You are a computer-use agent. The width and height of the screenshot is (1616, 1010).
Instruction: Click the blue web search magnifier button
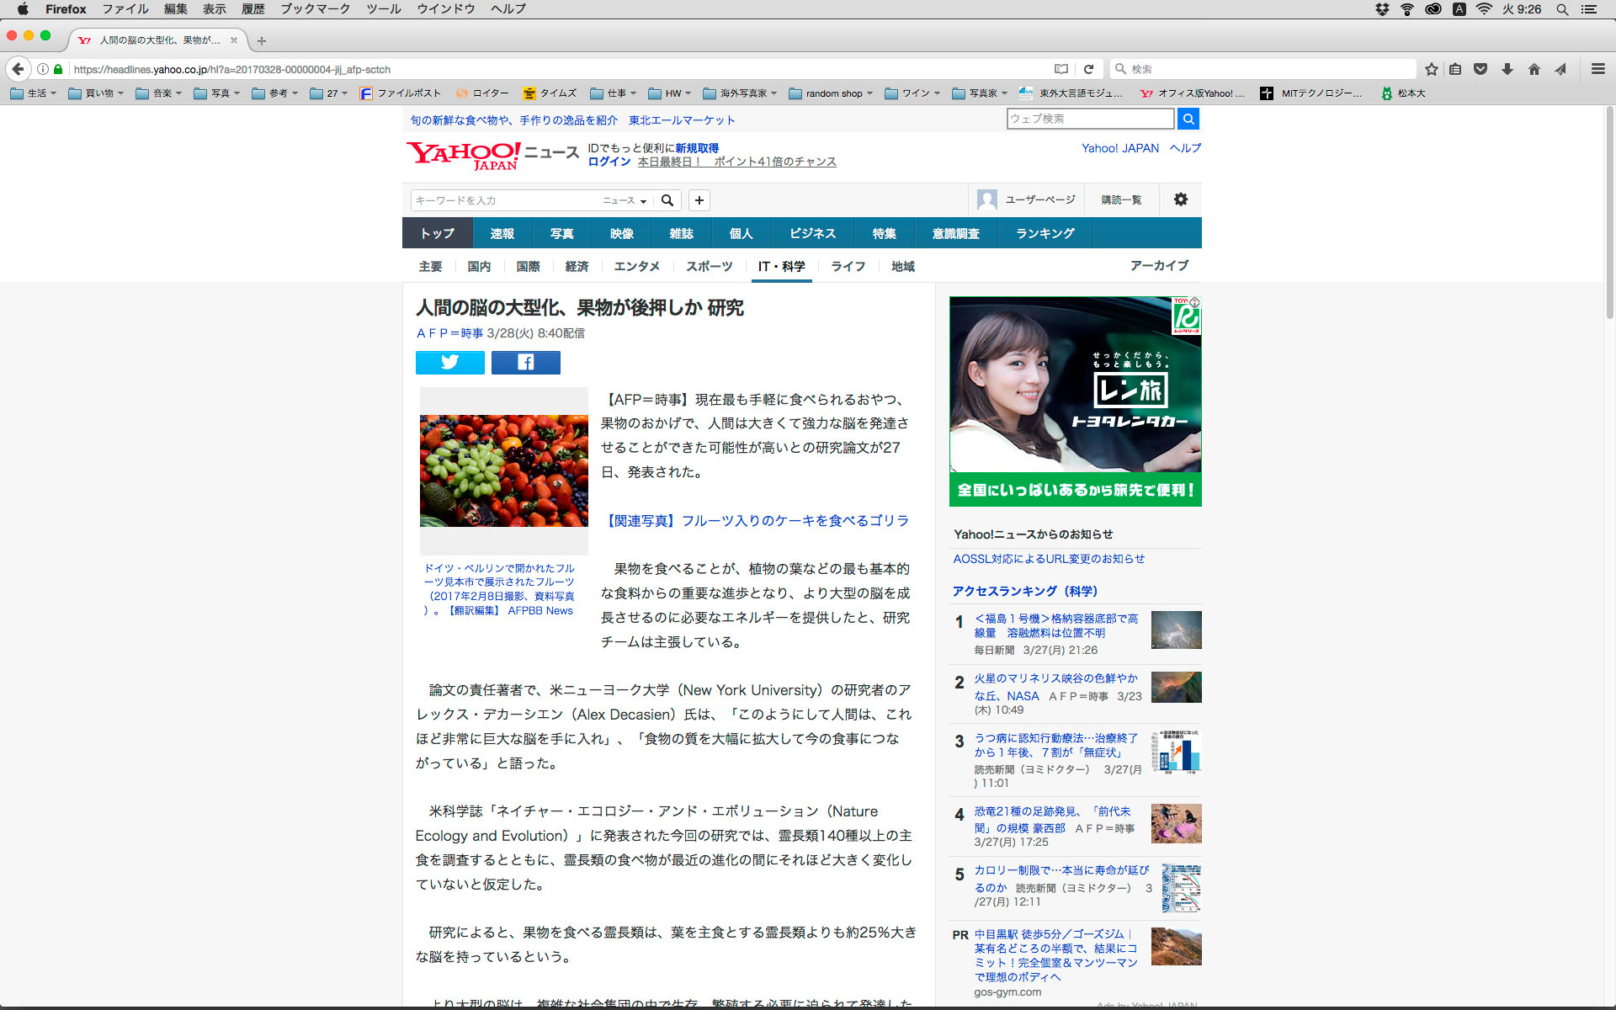[x=1188, y=119]
